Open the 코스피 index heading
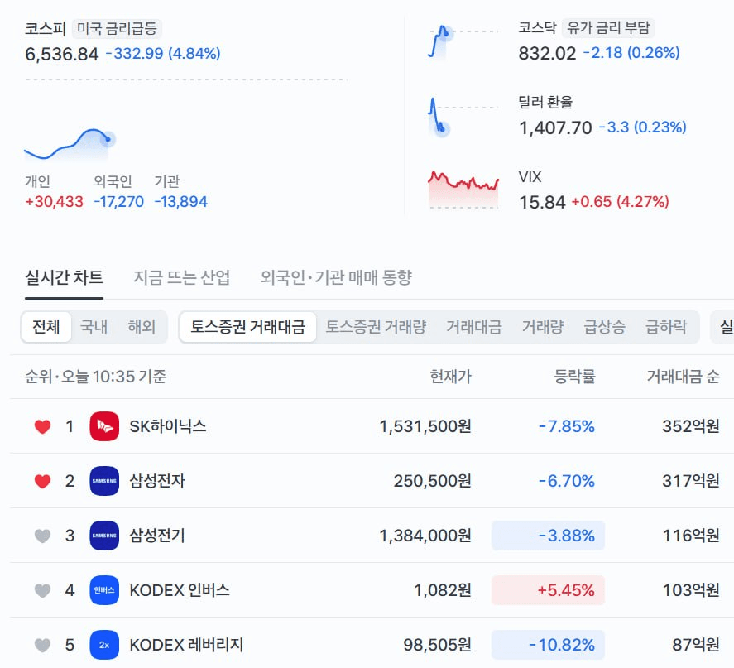 [x=45, y=28]
